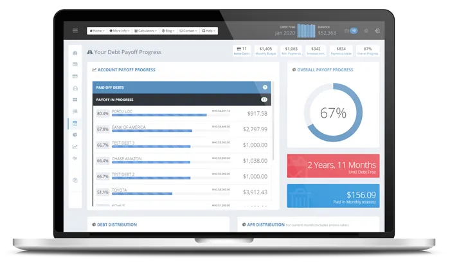This screenshot has height=267, width=450.
Task: Open the sliders settings sidebar icon
Action: pyautogui.click(x=75, y=158)
